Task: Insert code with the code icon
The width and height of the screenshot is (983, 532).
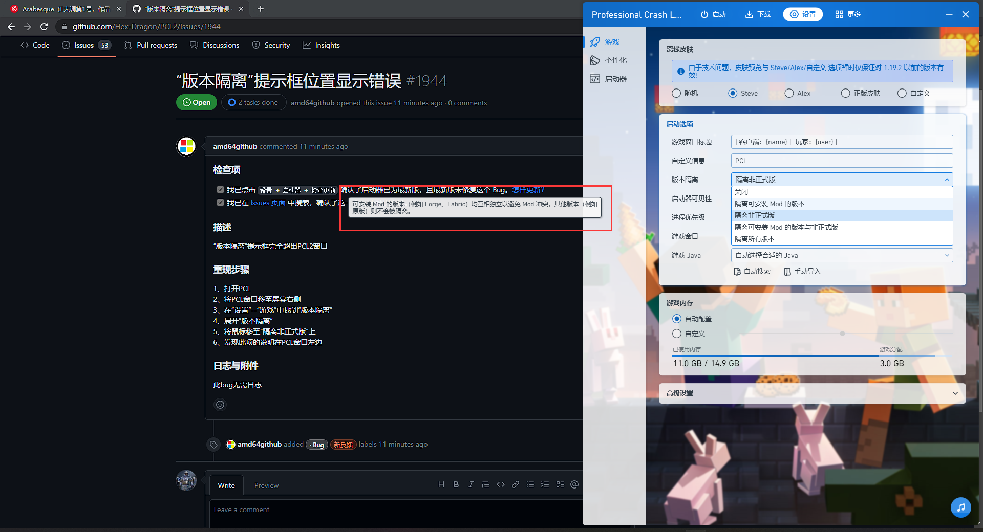Action: pyautogui.click(x=501, y=484)
